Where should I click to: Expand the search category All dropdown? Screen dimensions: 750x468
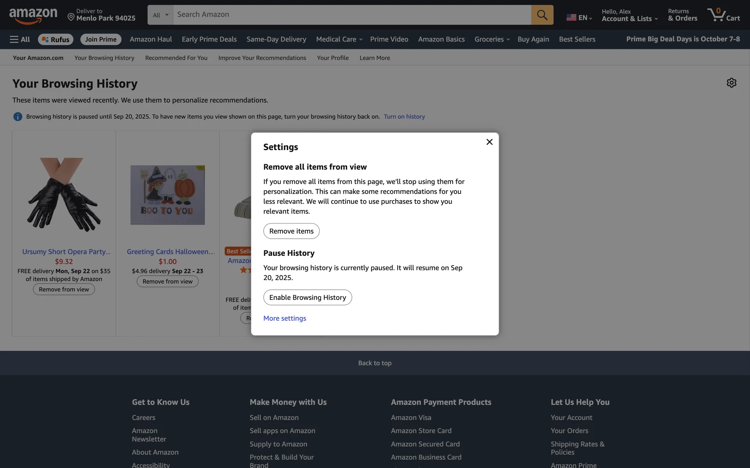point(161,15)
